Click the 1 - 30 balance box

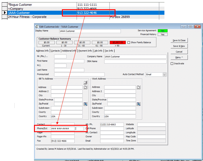(x=64, y=42)
